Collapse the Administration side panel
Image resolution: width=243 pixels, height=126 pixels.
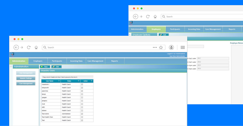[11, 66]
